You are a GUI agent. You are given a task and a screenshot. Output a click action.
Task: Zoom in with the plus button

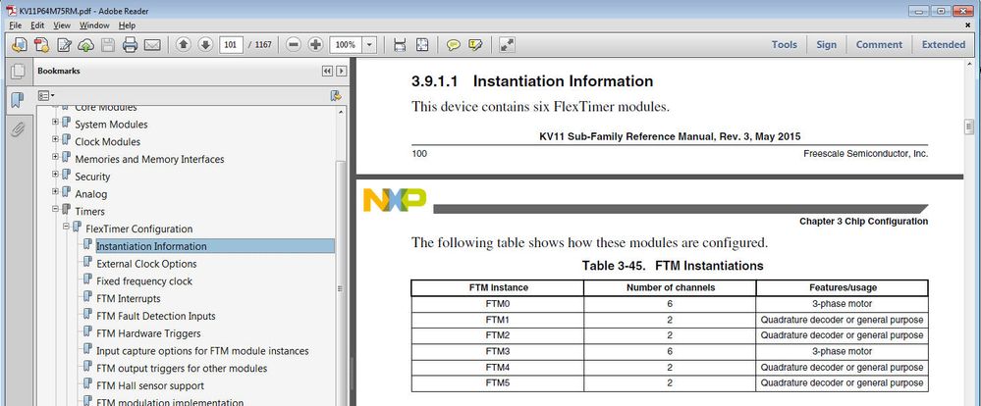click(x=315, y=44)
